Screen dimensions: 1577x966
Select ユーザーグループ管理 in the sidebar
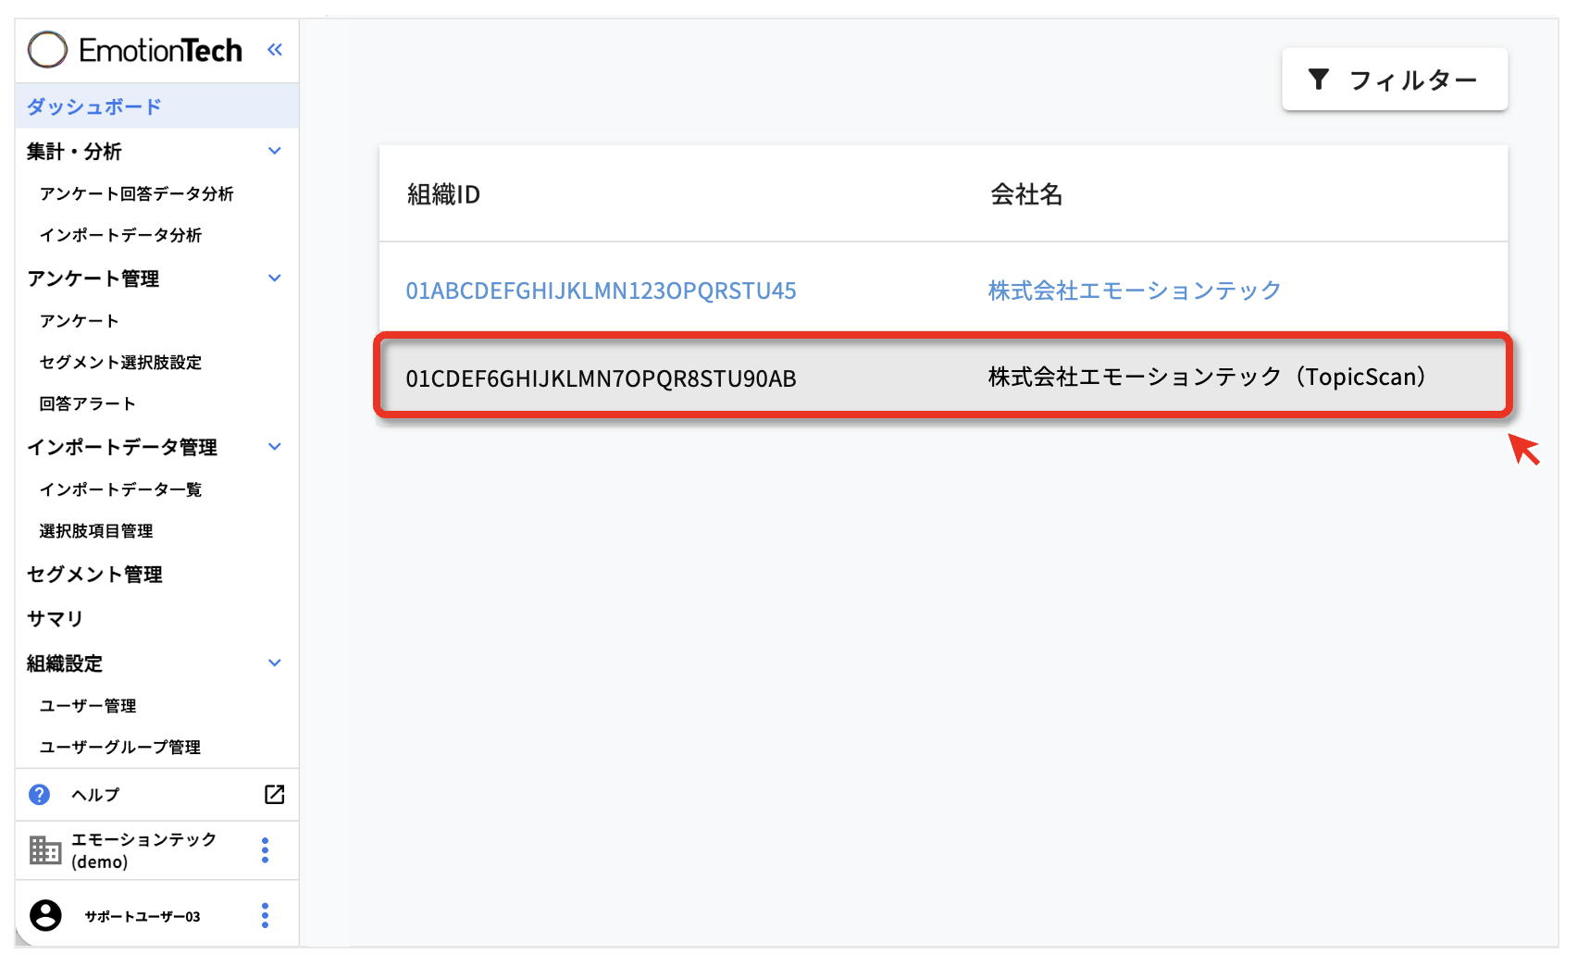pos(119,748)
